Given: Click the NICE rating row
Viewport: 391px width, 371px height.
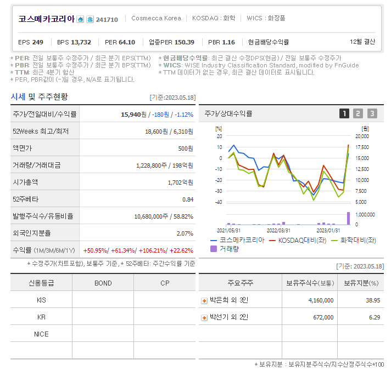Looking at the screenshot, I should coord(103,334).
